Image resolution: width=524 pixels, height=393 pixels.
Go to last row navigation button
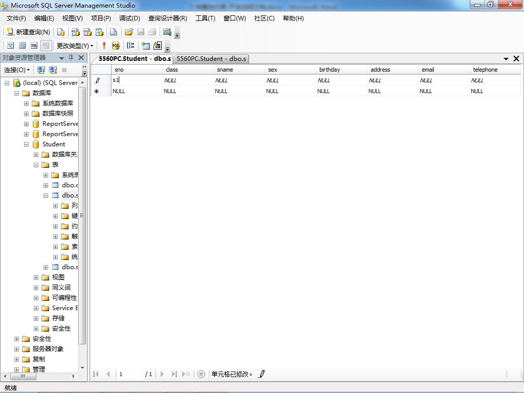click(x=174, y=374)
